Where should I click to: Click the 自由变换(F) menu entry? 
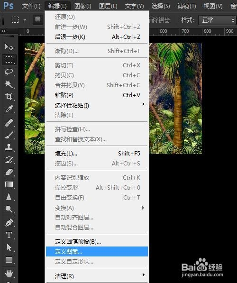[x=97, y=198]
